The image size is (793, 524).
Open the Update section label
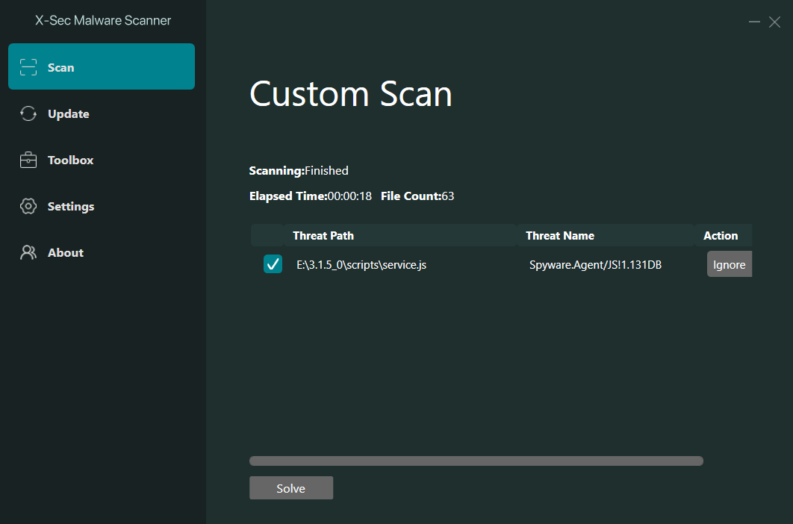(x=68, y=113)
